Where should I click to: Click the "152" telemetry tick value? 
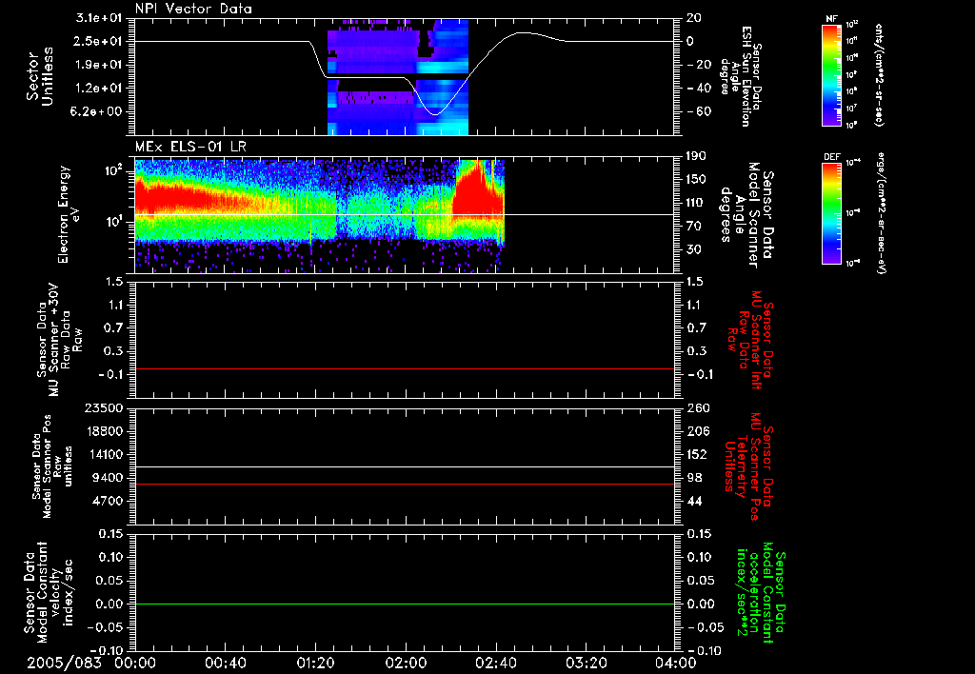point(698,454)
